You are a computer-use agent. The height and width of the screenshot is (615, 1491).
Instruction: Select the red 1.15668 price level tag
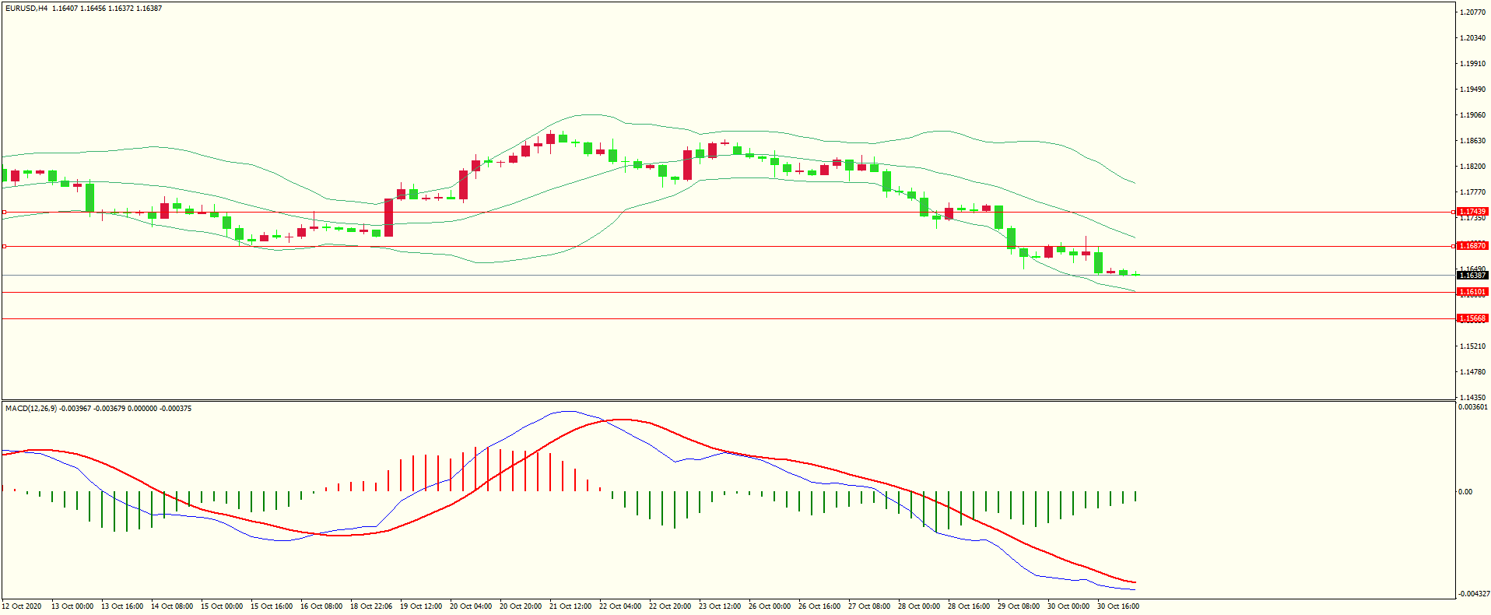(x=1472, y=318)
